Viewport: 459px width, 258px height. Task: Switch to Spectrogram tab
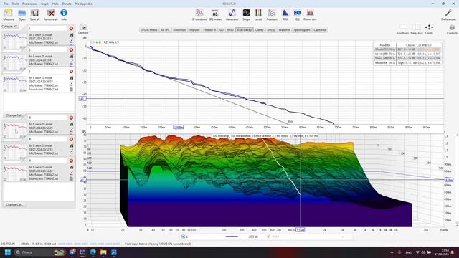click(x=301, y=30)
